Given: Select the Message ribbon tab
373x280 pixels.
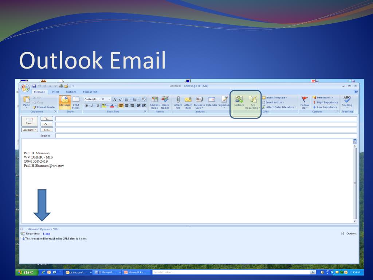Looking at the screenshot, I should 39,92.
